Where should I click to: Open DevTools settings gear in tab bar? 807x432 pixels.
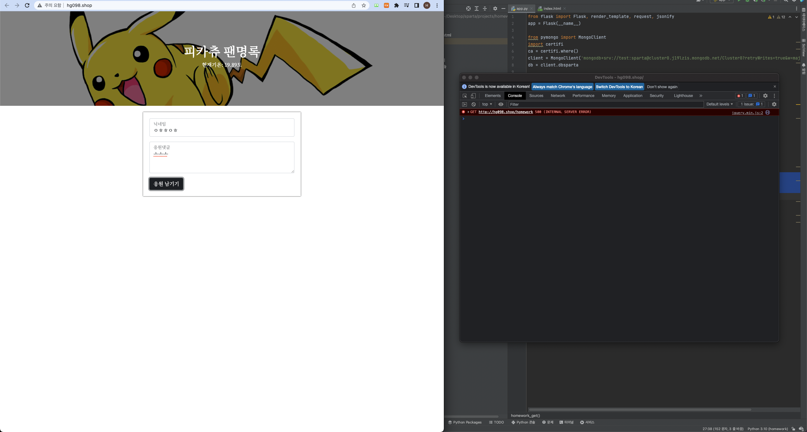(765, 96)
